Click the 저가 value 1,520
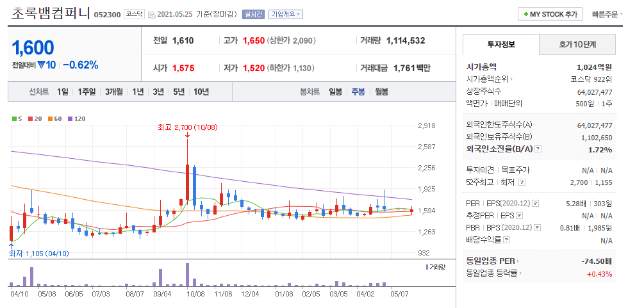Image resolution: width=628 pixels, height=308 pixels. coord(254,69)
